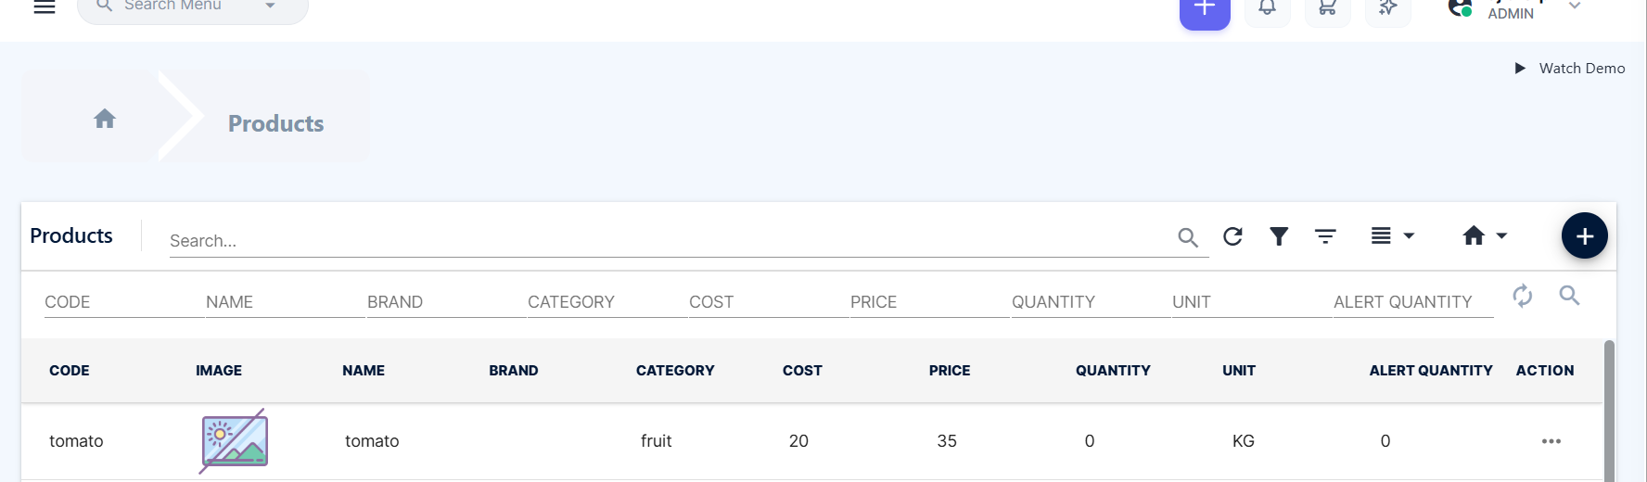Screen dimensions: 1647x482
Task: Click the dark round add product button
Action: [x=1584, y=235]
